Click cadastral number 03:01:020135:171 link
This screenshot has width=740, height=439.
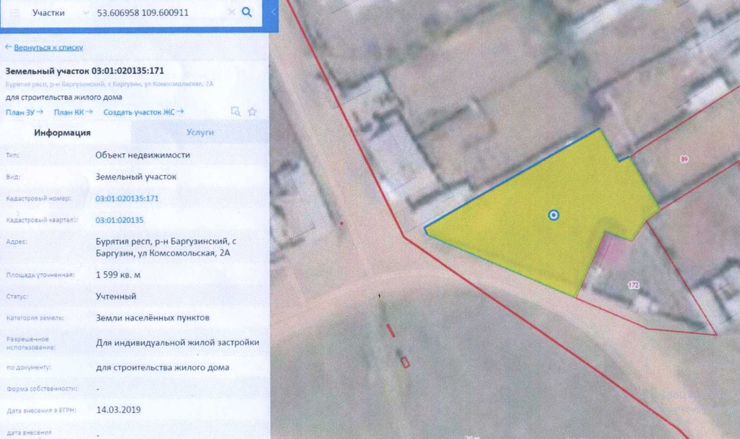coord(127,198)
